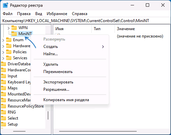Screen dimensions: 171x135
Task: Click the Тип column header
Action: click(103, 29)
